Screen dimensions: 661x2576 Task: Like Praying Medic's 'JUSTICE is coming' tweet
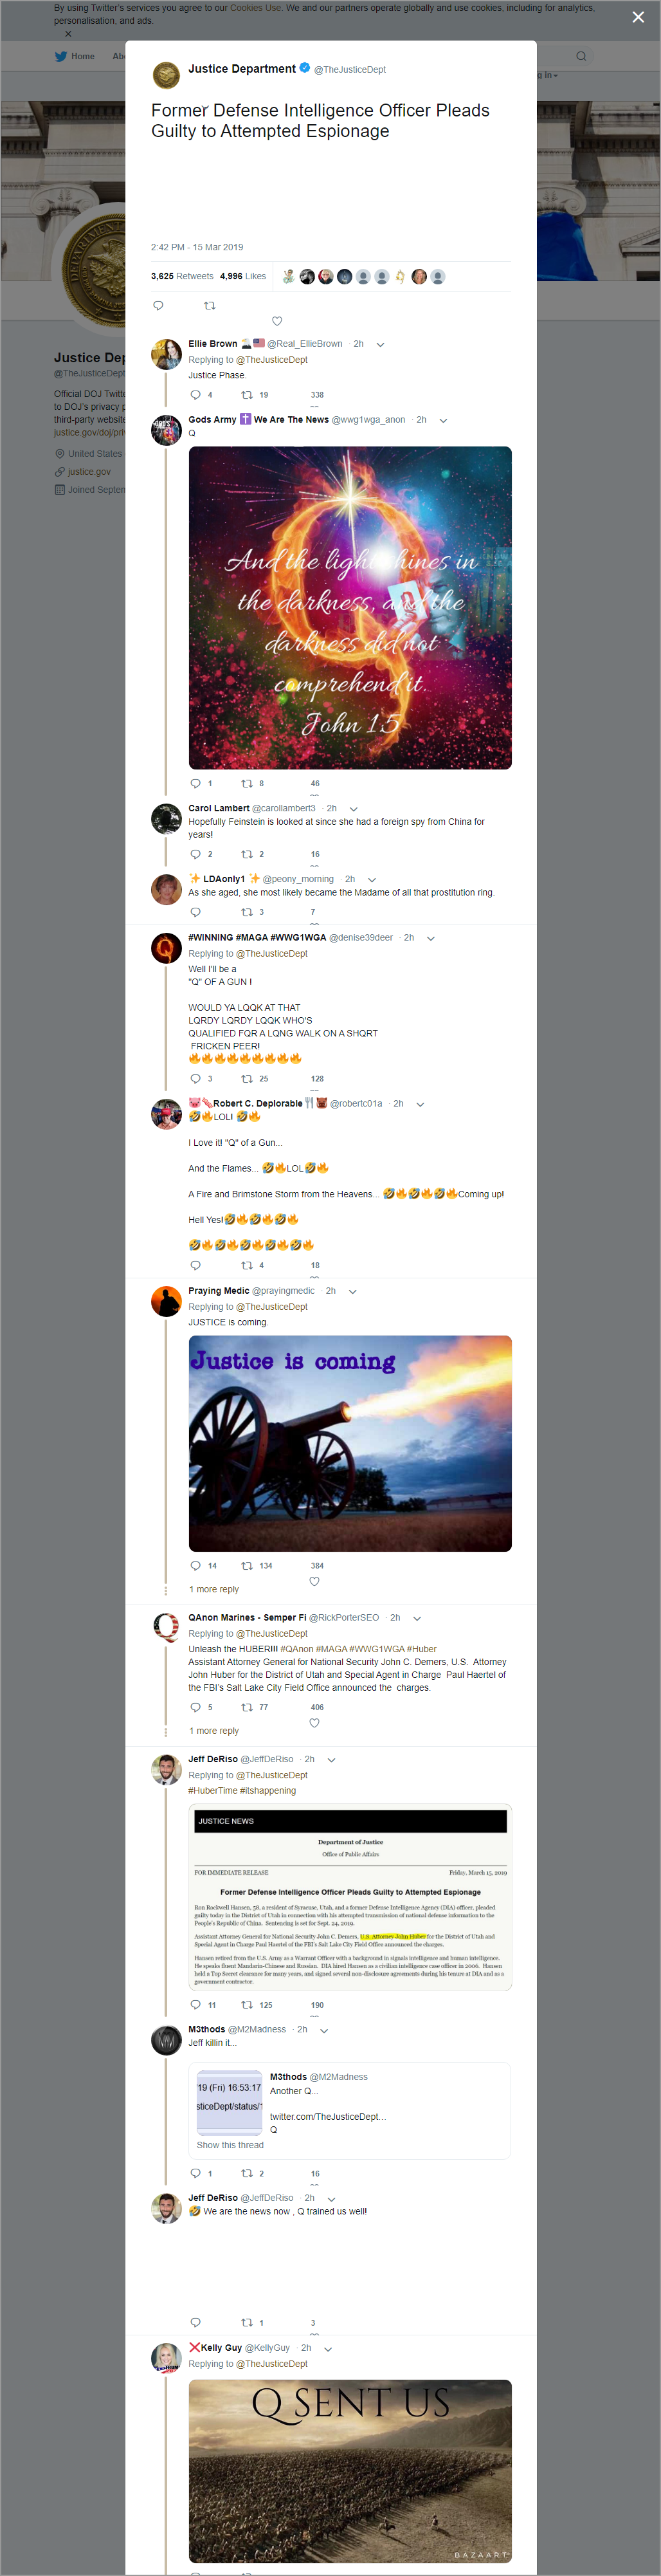(314, 1581)
